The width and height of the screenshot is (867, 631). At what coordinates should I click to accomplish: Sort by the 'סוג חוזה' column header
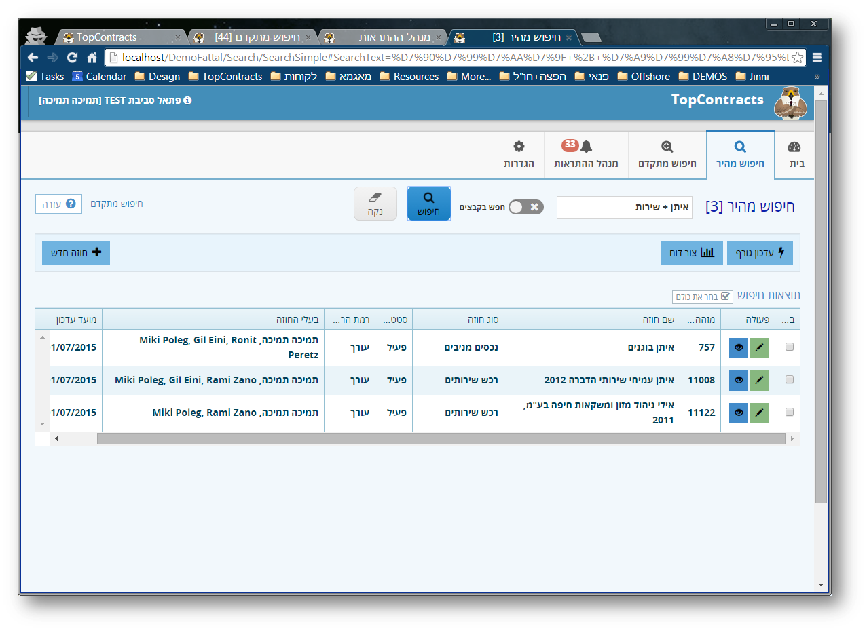pyautogui.click(x=458, y=319)
